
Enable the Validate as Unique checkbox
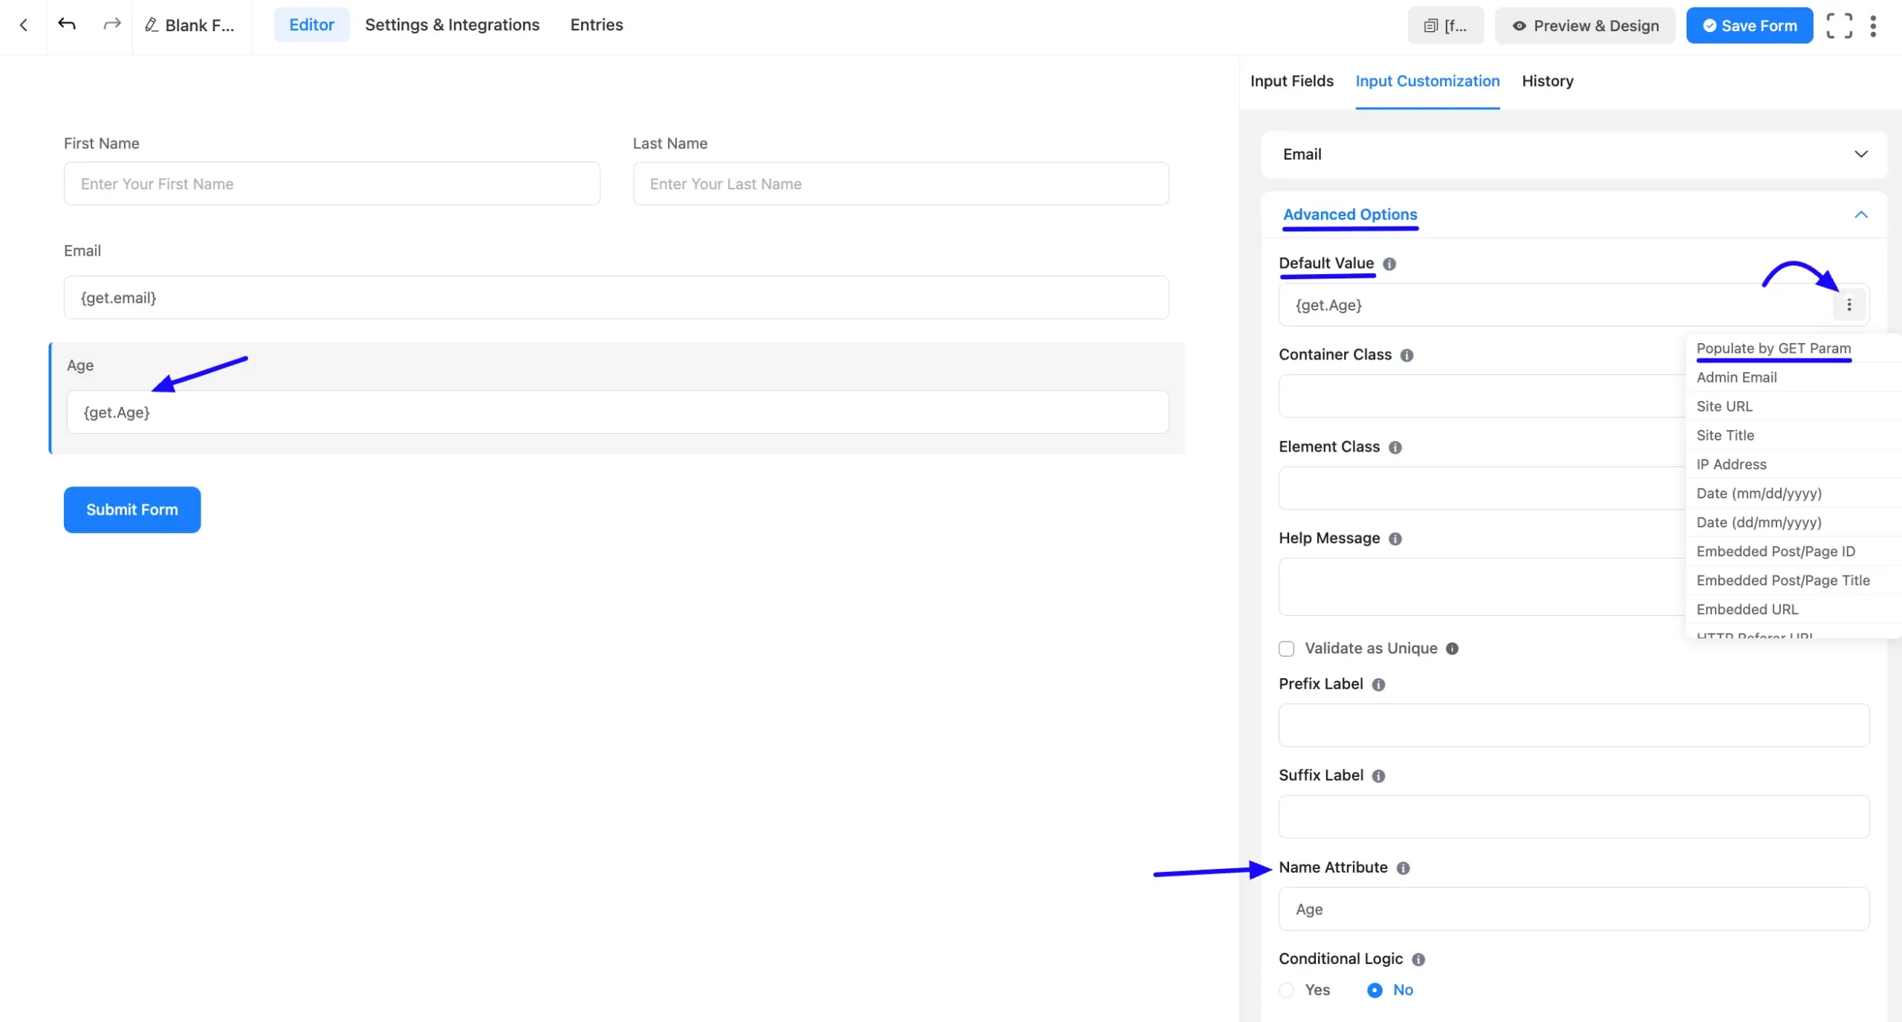[x=1287, y=648]
